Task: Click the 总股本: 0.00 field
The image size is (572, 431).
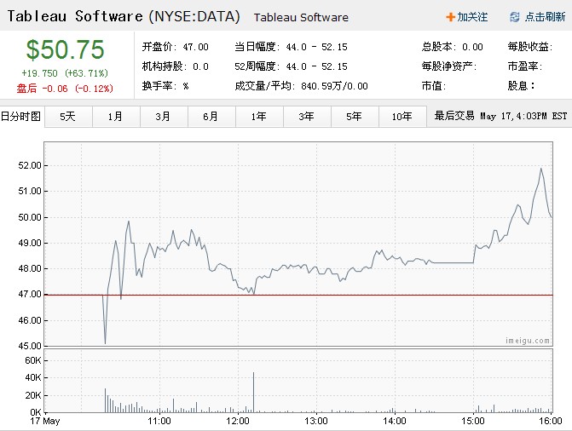Action: pos(453,47)
